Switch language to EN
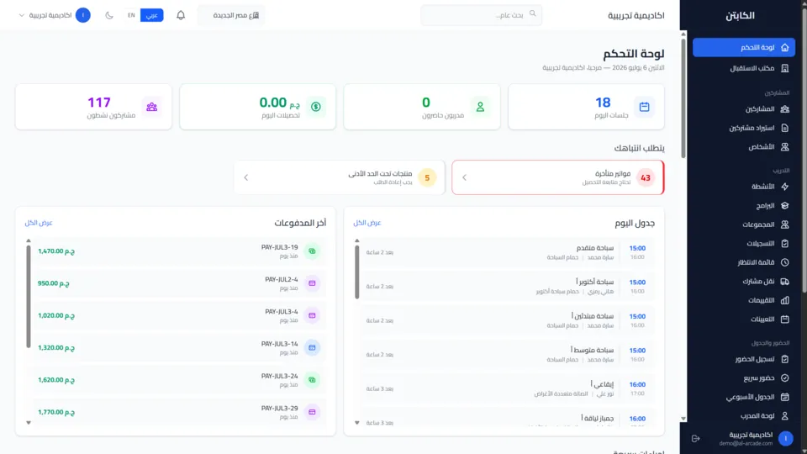 131,15
